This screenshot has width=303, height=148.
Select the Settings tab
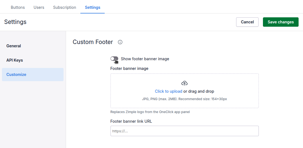tap(93, 7)
